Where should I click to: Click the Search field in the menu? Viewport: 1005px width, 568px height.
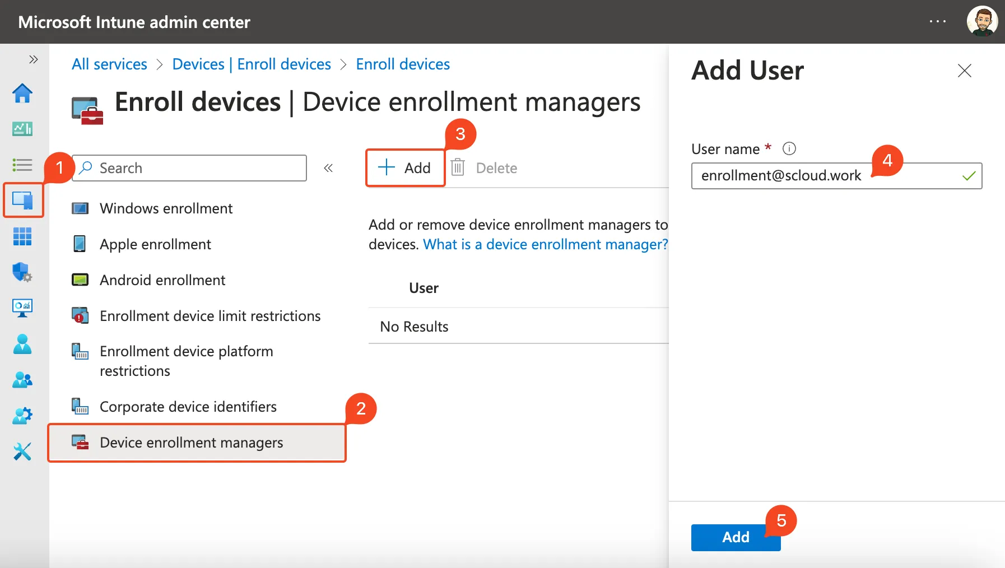click(x=189, y=168)
